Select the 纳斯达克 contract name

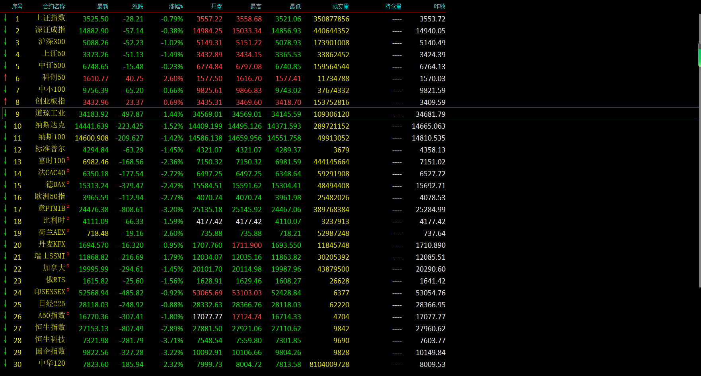click(x=50, y=125)
